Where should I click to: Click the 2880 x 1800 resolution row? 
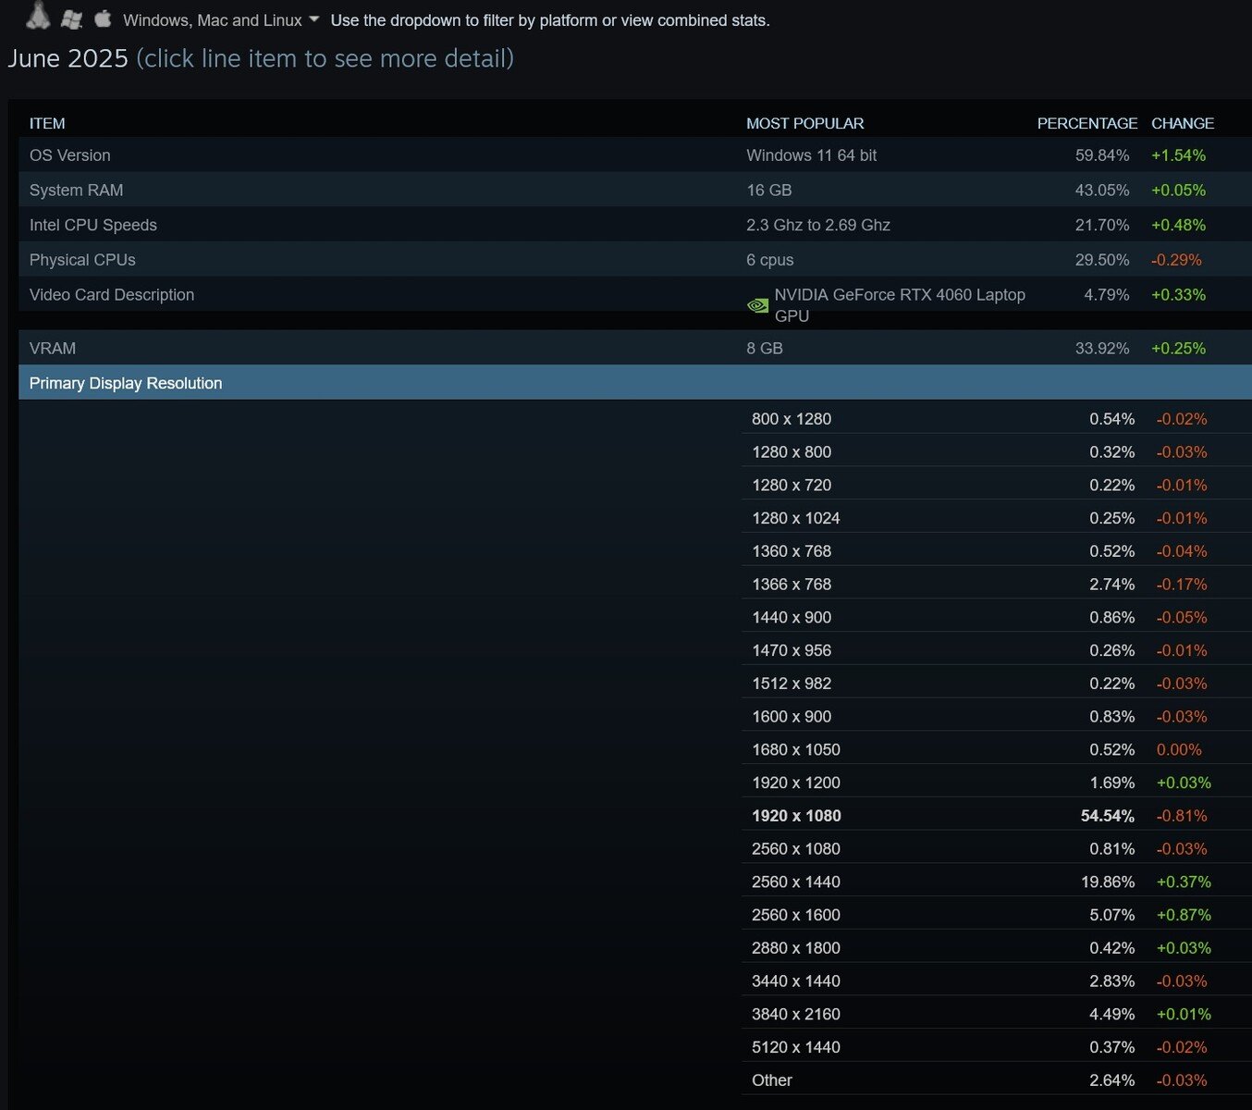[x=997, y=948]
